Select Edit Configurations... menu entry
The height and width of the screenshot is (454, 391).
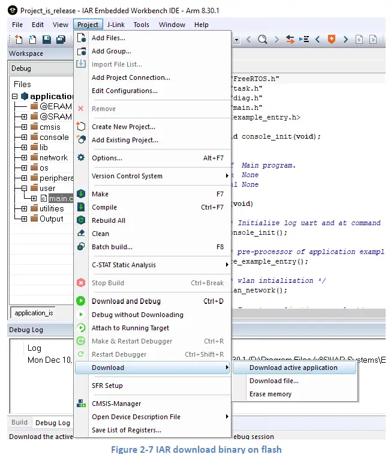[152, 91]
